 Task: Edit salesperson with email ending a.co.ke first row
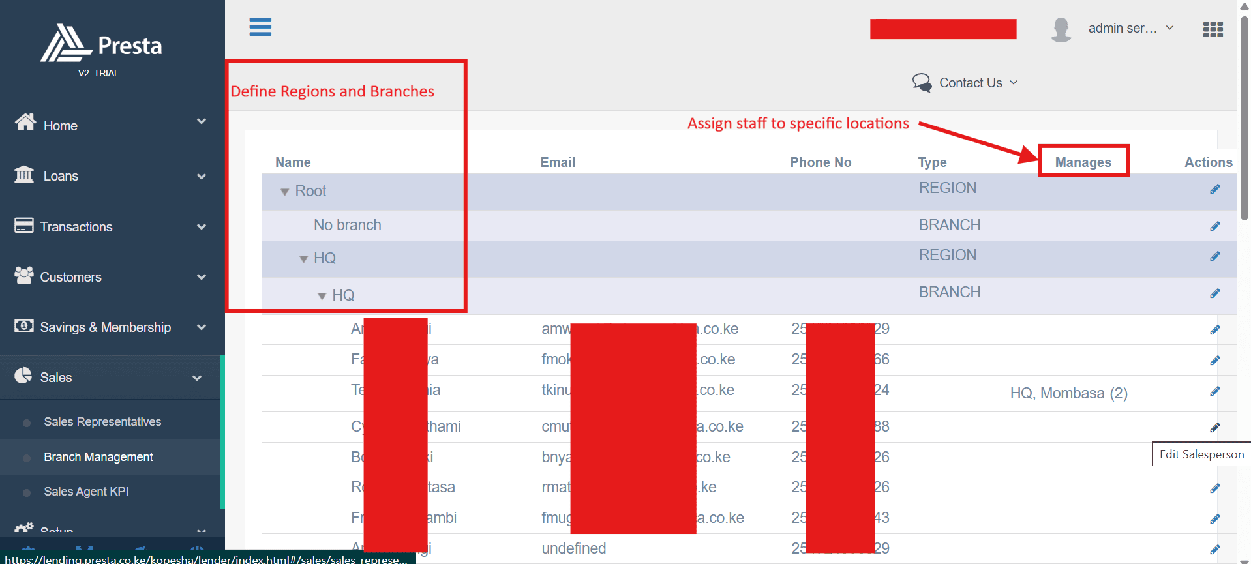(1214, 330)
